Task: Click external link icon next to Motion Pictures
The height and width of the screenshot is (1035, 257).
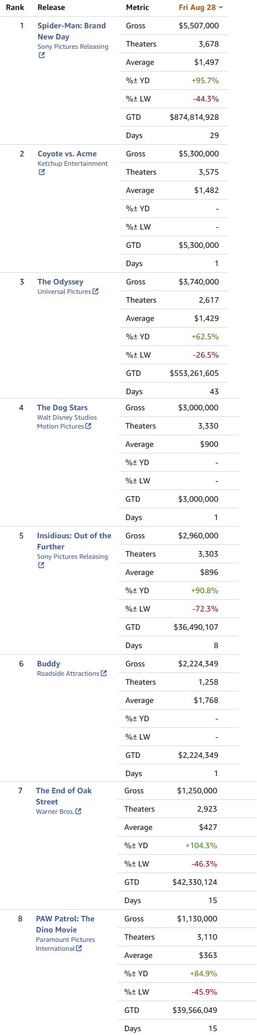Action: [88, 426]
